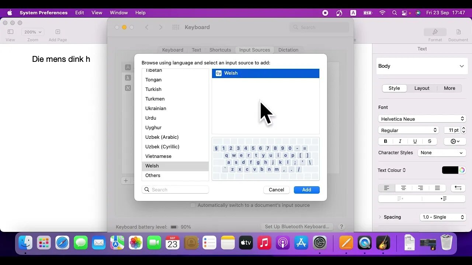The image size is (472, 265).
Task: Toggle strikethrough text formatting
Action: click(x=430, y=141)
